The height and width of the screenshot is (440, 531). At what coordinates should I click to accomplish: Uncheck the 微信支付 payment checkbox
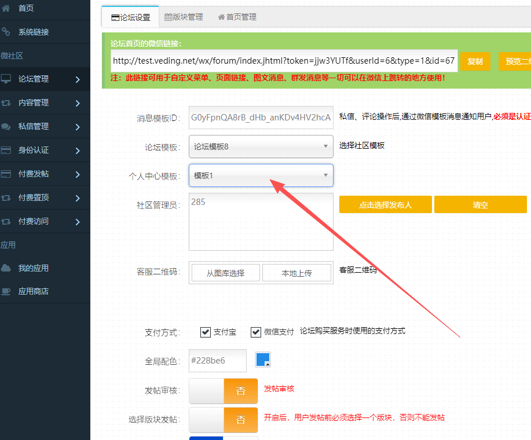click(256, 332)
